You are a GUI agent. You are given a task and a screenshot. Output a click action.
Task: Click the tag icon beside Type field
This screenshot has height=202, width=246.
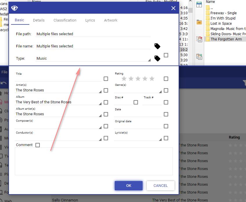coord(157,58)
